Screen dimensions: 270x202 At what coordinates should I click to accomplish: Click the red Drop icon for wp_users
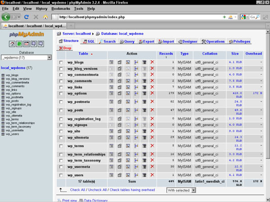152,175
